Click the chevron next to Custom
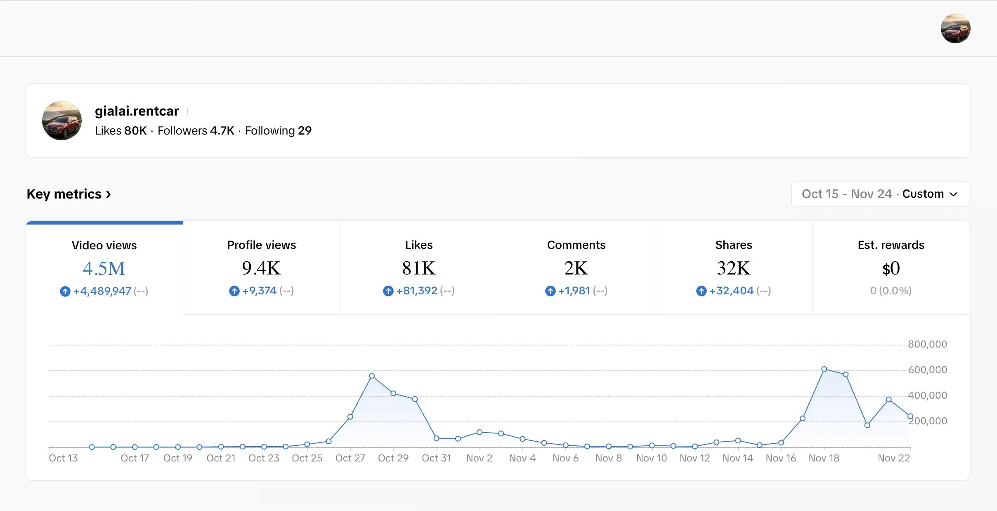 pos(953,194)
